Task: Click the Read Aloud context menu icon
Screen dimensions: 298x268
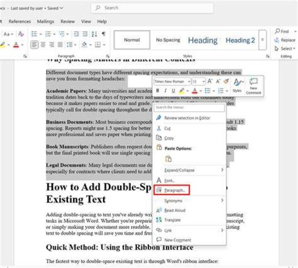Action: click(159, 210)
